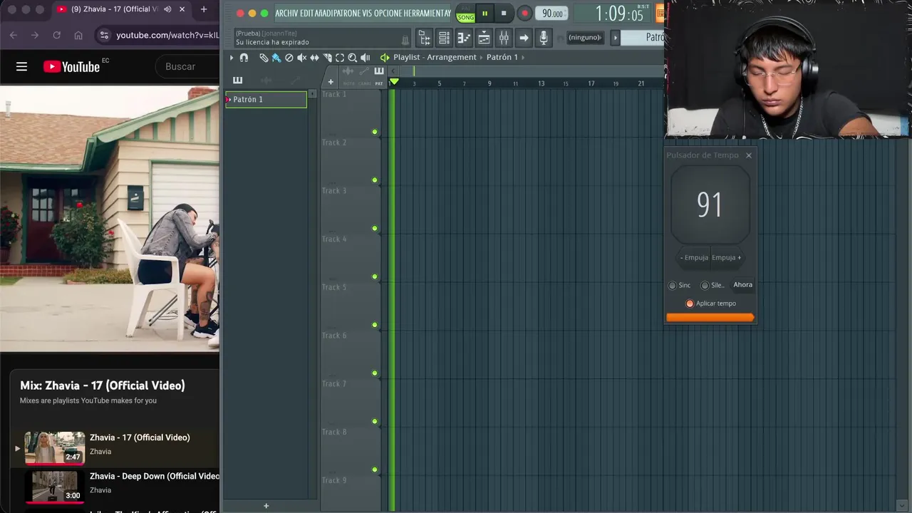Image resolution: width=912 pixels, height=513 pixels.
Task: Stop playback in FL Studio
Action: 504,14
